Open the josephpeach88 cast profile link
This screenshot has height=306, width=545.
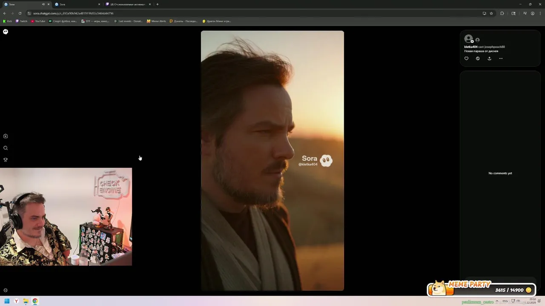(x=494, y=47)
